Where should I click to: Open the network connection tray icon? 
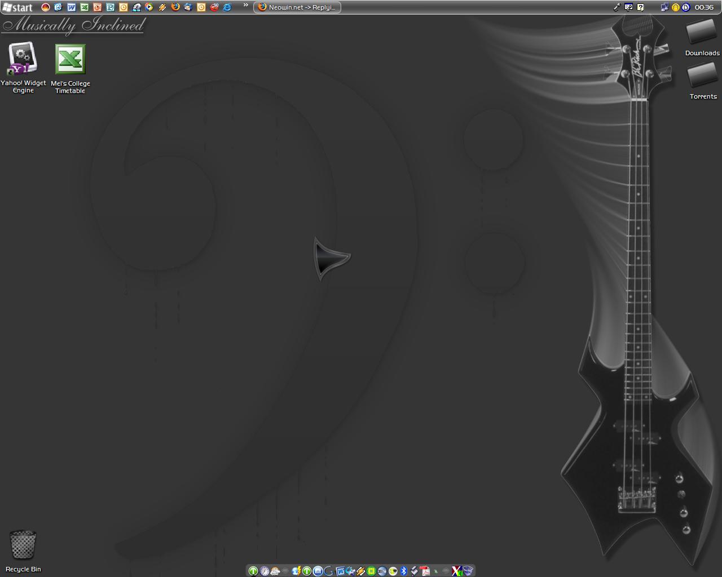(x=664, y=7)
